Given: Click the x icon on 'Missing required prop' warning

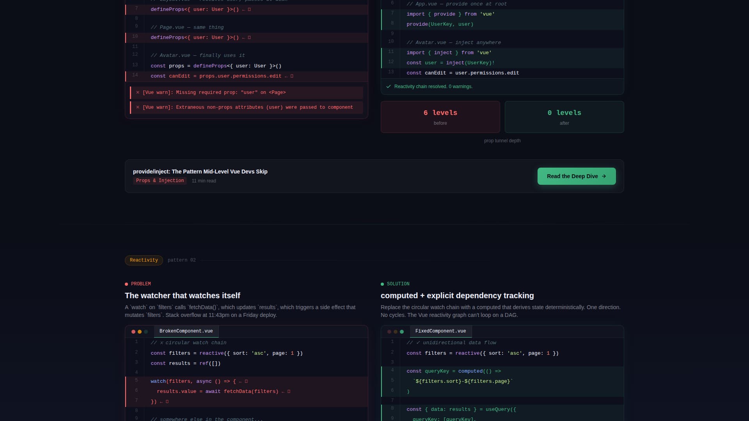Looking at the screenshot, I should (x=138, y=92).
